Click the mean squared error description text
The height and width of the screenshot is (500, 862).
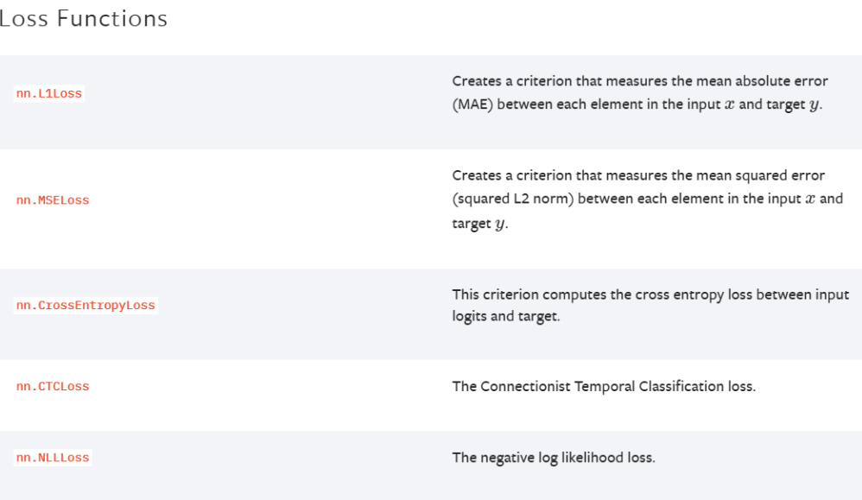click(648, 199)
